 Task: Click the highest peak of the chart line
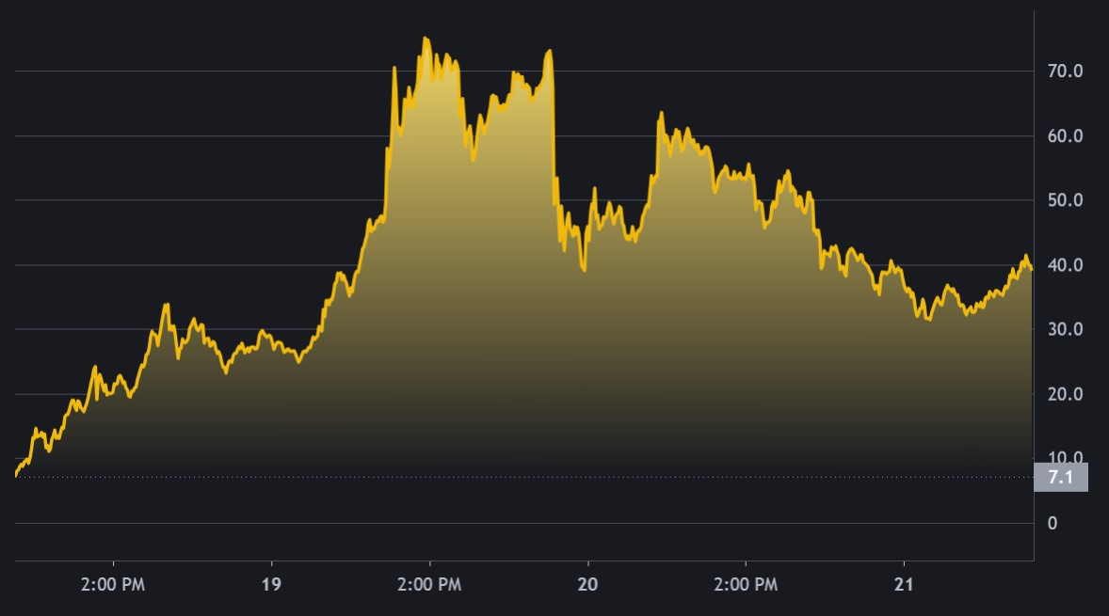(x=426, y=39)
